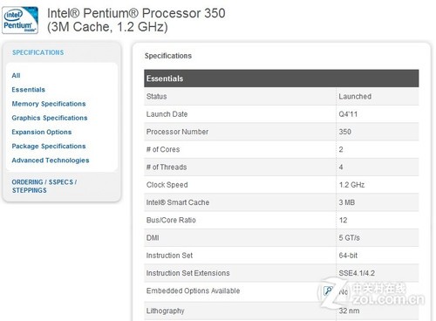Select the 64-bit instruction set value

pyautogui.click(x=348, y=256)
